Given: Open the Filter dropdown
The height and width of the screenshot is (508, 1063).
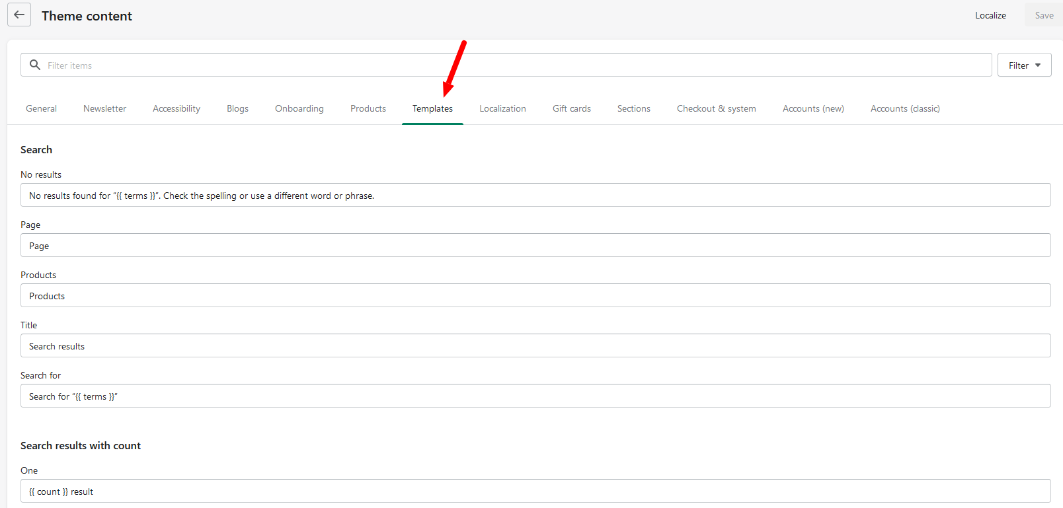Looking at the screenshot, I should tap(1024, 65).
